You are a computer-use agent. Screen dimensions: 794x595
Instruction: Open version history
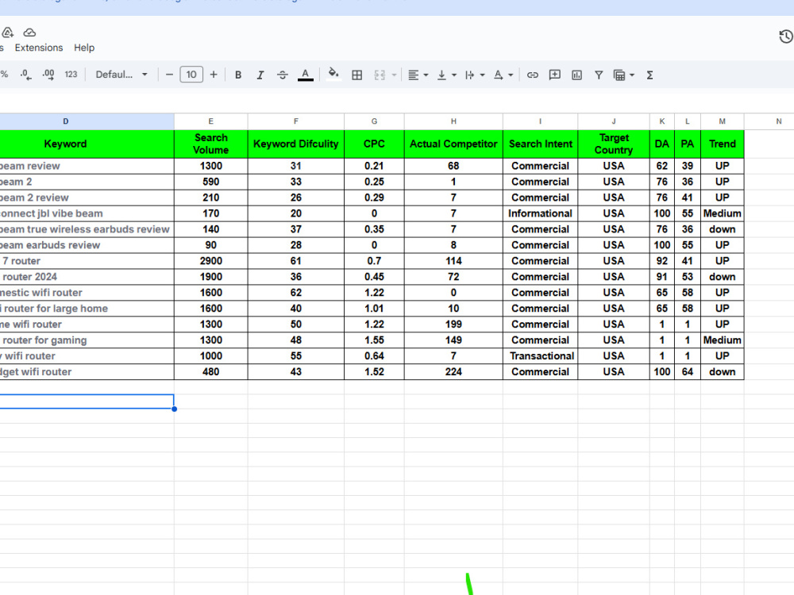pos(785,36)
